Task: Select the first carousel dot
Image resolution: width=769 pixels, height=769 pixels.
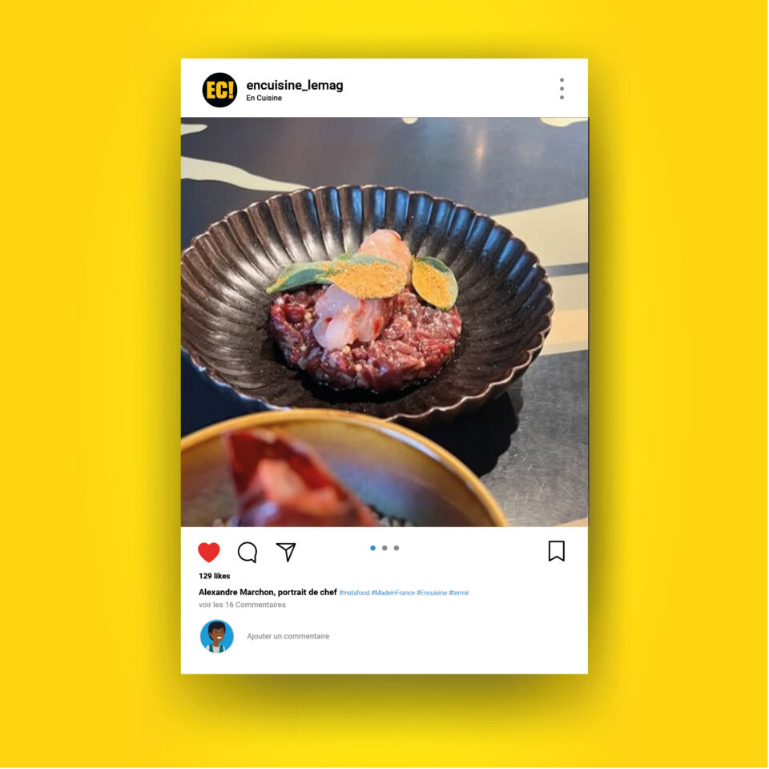Action: click(x=372, y=548)
